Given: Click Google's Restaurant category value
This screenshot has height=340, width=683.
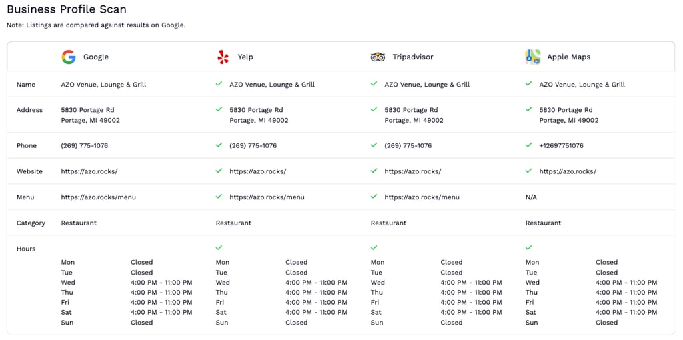Looking at the screenshot, I should pyautogui.click(x=79, y=223).
